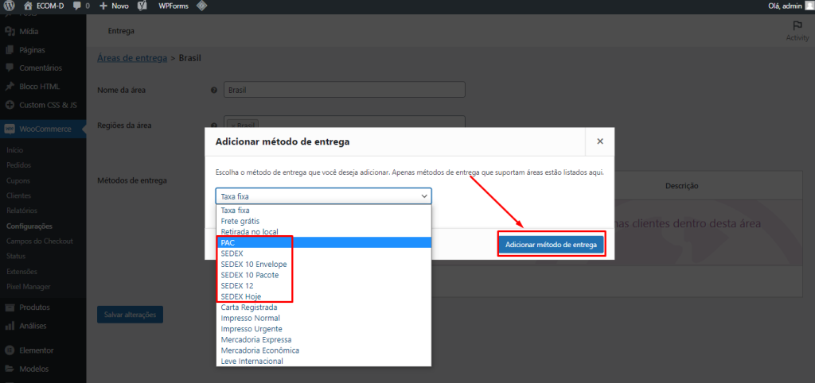815x383 pixels.
Task: Click the Mídia sidebar icon
Action: 10,31
